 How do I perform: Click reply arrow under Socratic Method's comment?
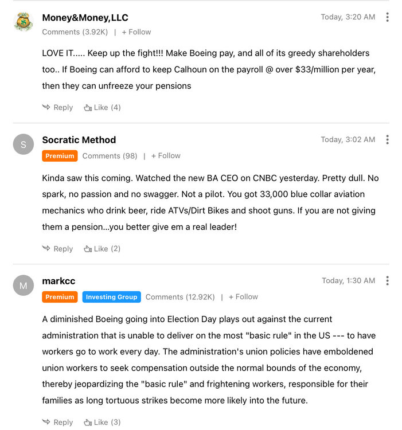pyautogui.click(x=46, y=249)
